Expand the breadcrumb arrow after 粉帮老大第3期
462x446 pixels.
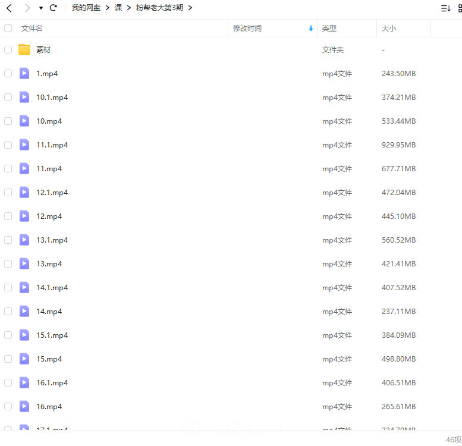click(x=190, y=8)
